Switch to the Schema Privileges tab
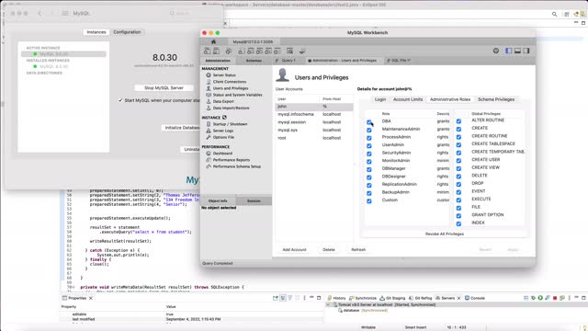This screenshot has height=331, width=588. tap(496, 99)
